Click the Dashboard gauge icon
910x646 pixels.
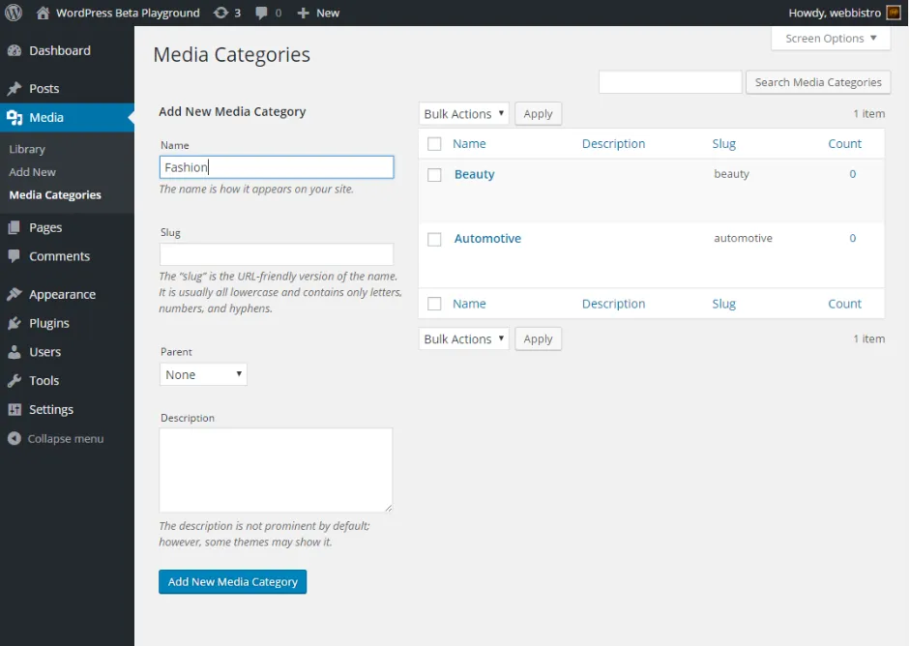[15, 50]
